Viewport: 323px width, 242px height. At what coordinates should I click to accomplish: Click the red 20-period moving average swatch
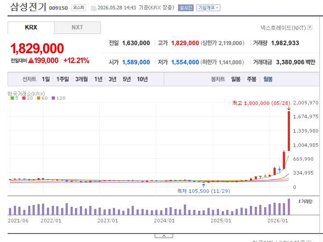24,98
